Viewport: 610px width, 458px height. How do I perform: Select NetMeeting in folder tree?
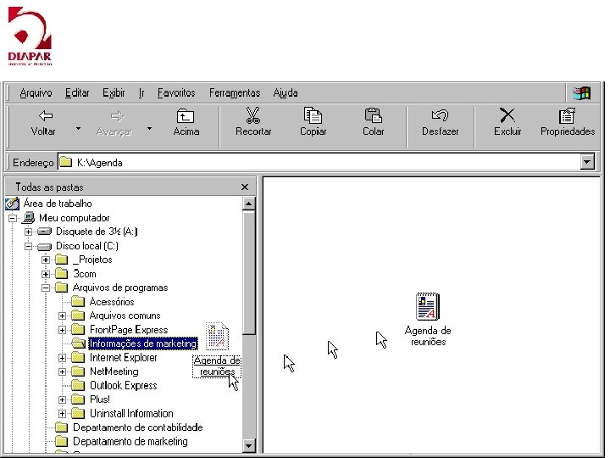[114, 371]
